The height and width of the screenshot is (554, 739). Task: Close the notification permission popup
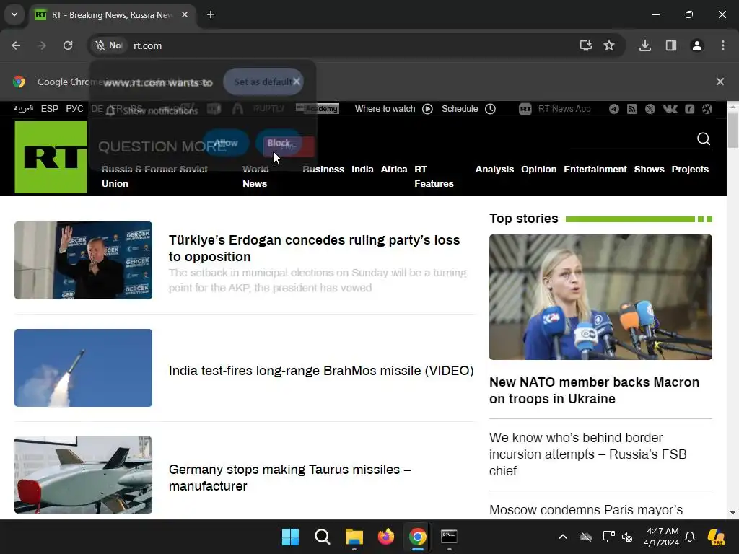297,82
